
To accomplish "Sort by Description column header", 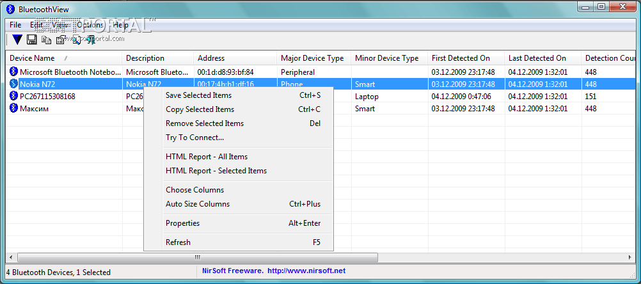I will click(158, 58).
